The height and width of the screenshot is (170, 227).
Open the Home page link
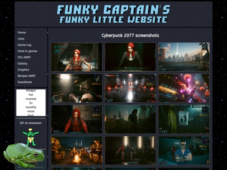click(x=21, y=32)
